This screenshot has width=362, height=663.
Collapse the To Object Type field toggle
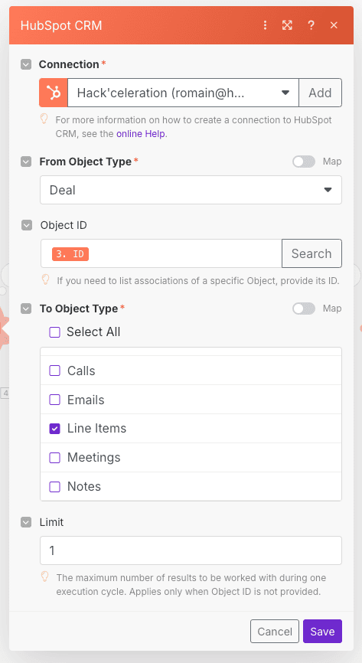coord(26,309)
